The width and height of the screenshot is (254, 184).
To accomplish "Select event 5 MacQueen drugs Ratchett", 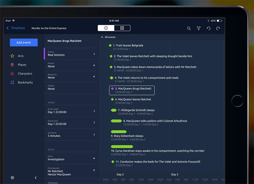I will click(x=132, y=90).
